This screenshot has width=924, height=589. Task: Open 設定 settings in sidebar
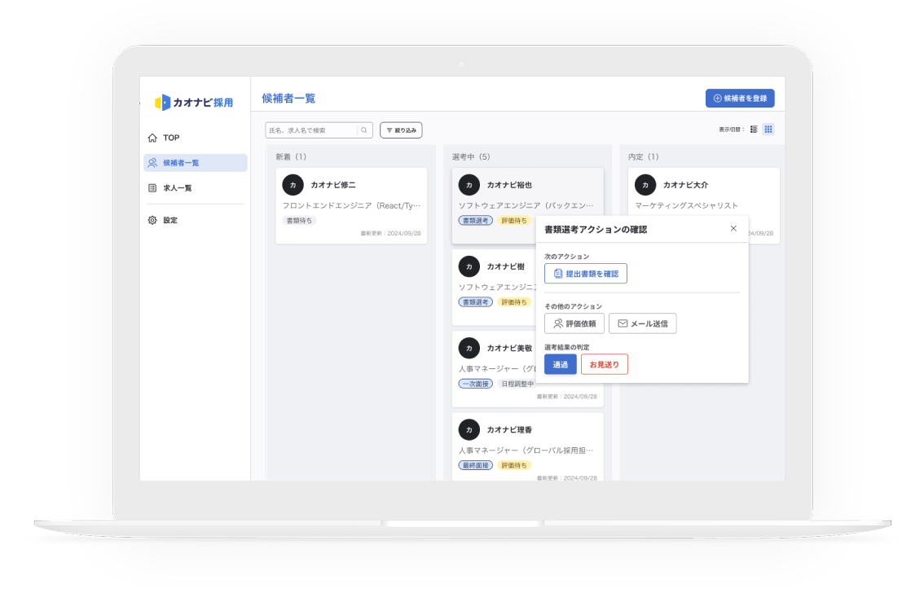click(169, 220)
